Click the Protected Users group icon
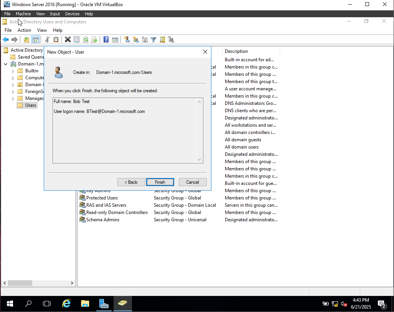394x312 pixels. pos(82,198)
